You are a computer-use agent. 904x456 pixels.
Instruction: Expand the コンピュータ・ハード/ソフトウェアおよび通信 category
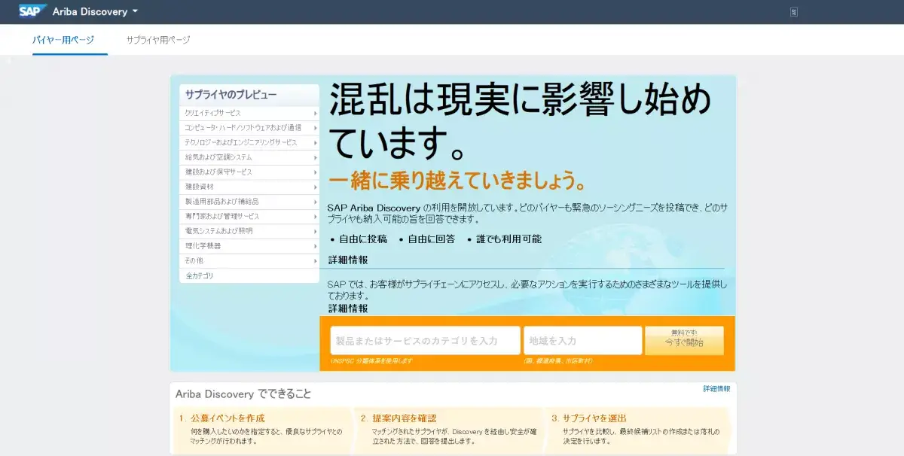(x=249, y=128)
